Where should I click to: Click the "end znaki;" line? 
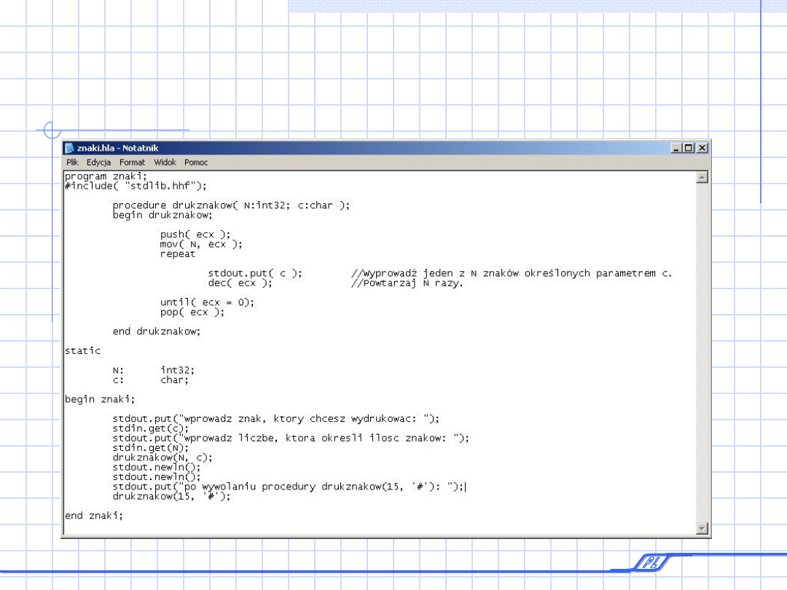[x=94, y=516]
